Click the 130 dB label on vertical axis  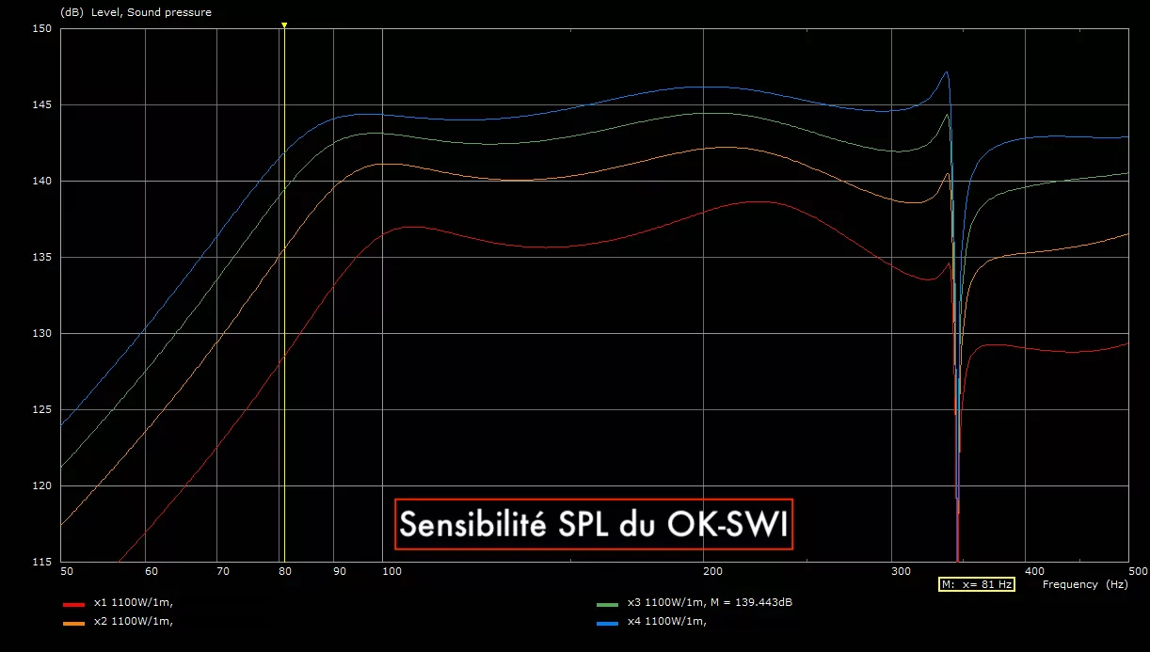pyautogui.click(x=40, y=333)
